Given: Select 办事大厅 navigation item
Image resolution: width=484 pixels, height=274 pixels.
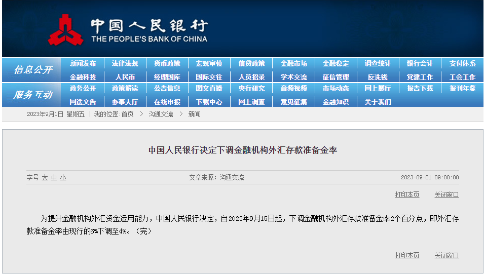Looking at the screenshot, I should (x=125, y=102).
